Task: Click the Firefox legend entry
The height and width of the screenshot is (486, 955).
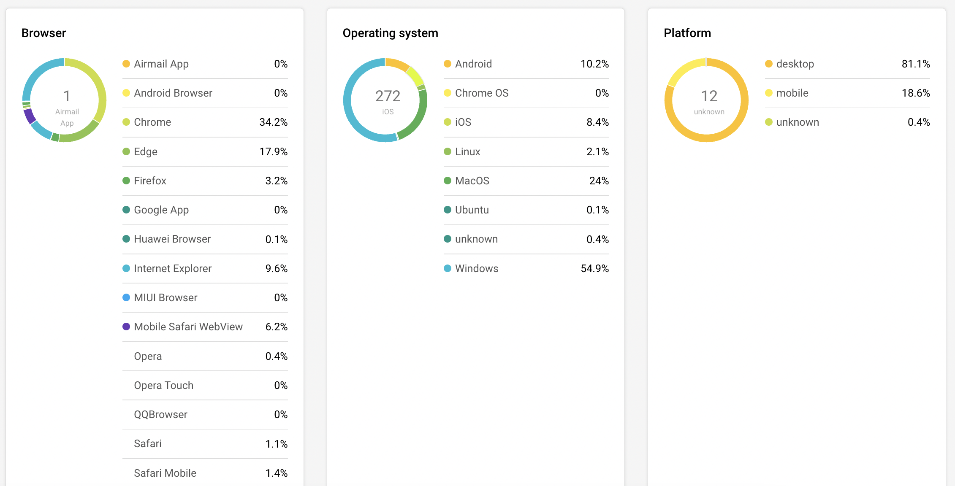Action: 150,181
